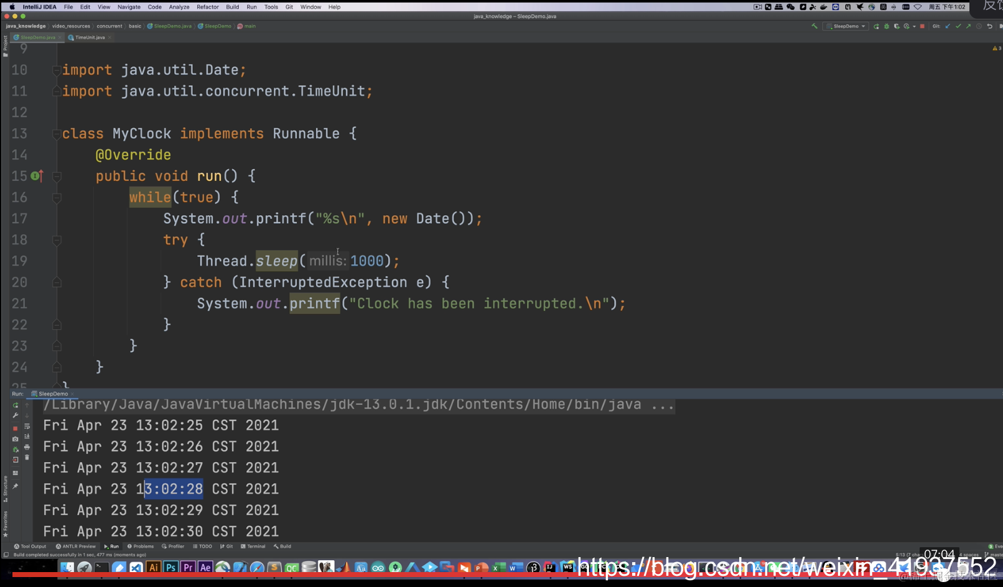Viewport: 1003px width, 587px height.
Task: Open the Build menu
Action: tap(232, 7)
